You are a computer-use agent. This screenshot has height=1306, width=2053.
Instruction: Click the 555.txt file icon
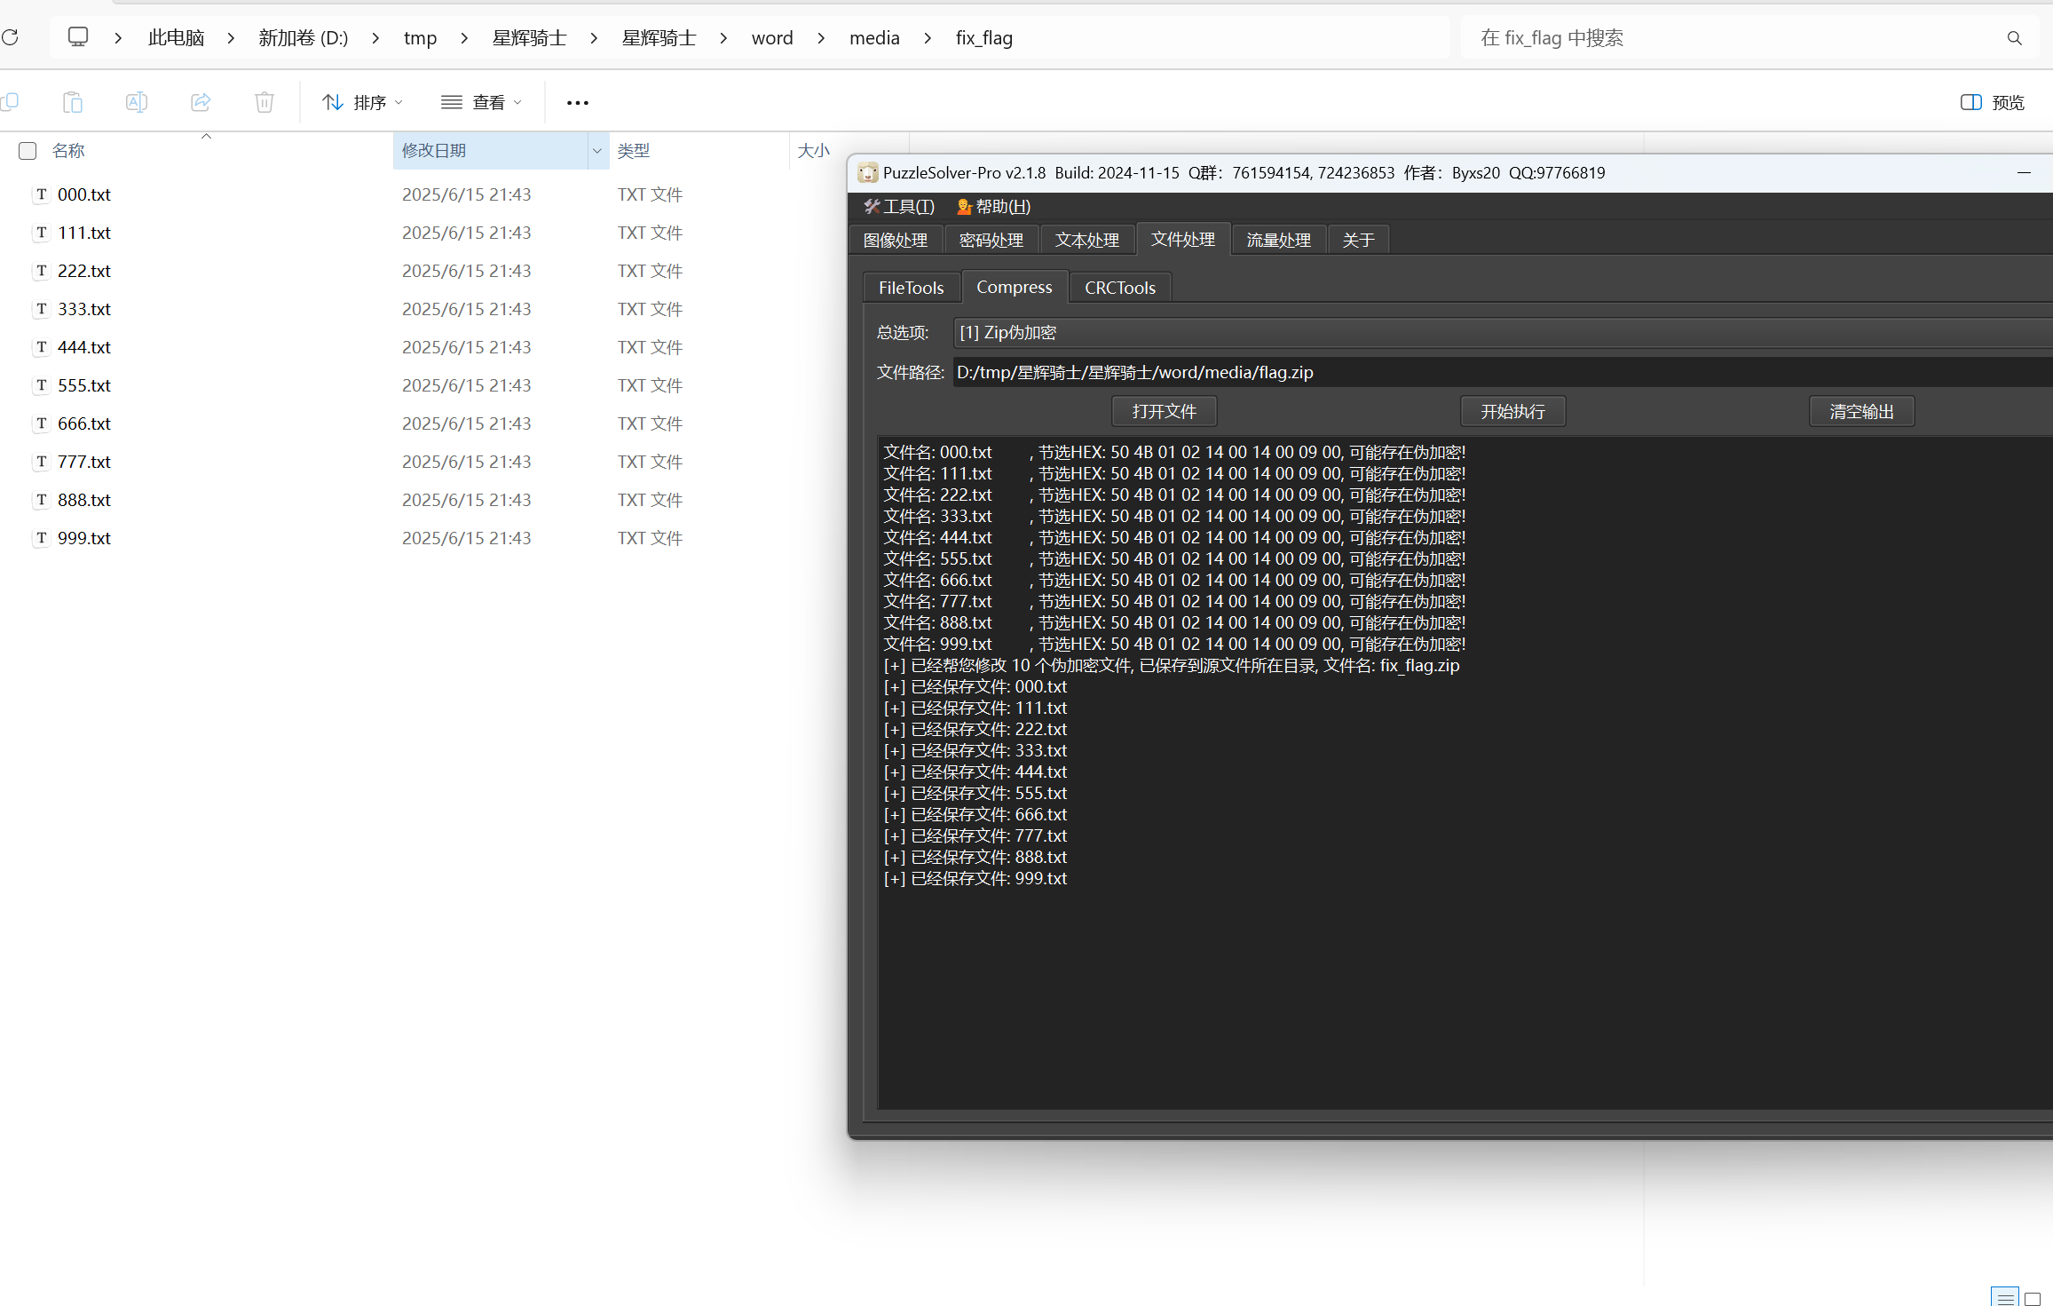[x=42, y=385]
